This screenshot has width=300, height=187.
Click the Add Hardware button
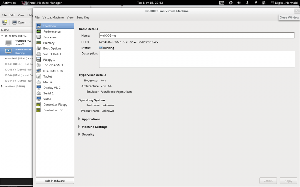(x=55, y=181)
